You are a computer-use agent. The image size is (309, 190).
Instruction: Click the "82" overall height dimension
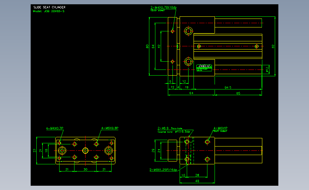pyautogui.click(x=273, y=46)
